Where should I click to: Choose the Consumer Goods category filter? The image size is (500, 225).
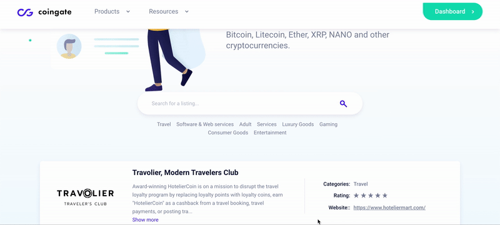[228, 132]
